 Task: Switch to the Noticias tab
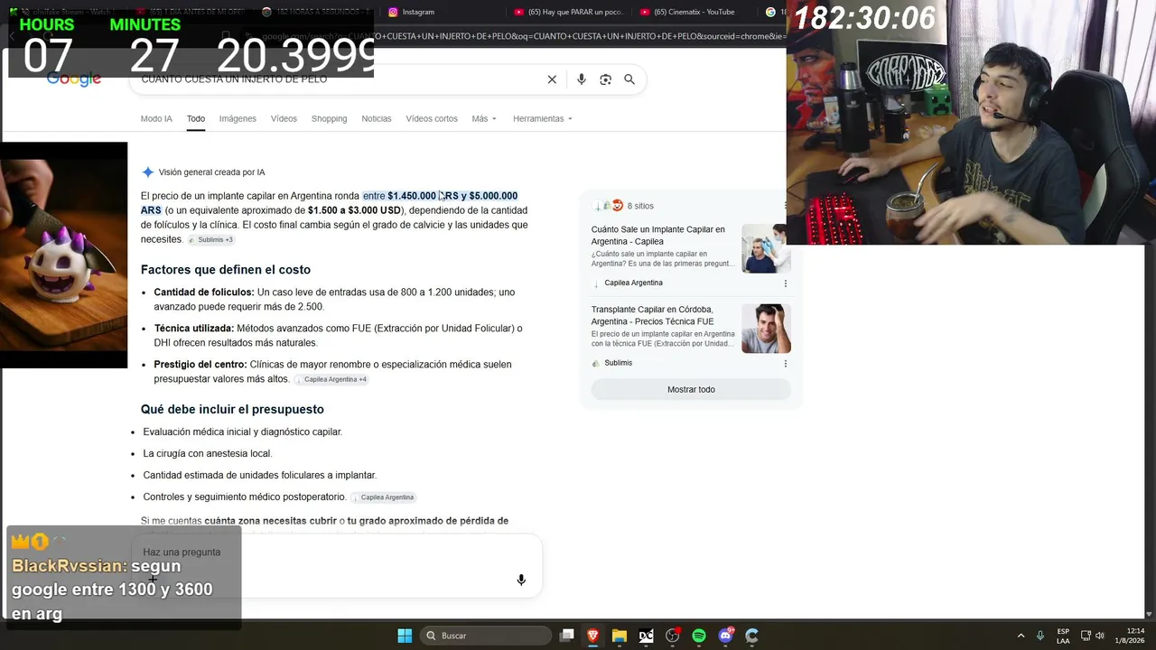pyautogui.click(x=377, y=119)
